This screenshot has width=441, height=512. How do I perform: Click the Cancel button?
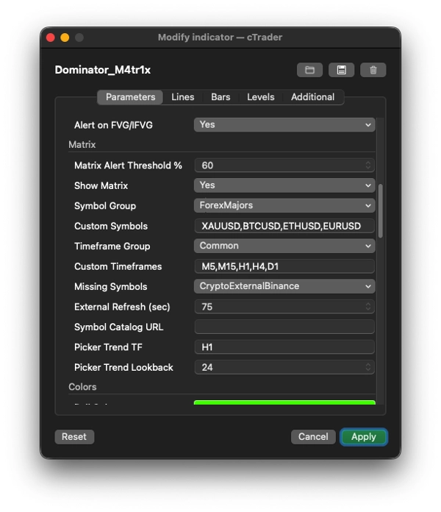point(313,437)
